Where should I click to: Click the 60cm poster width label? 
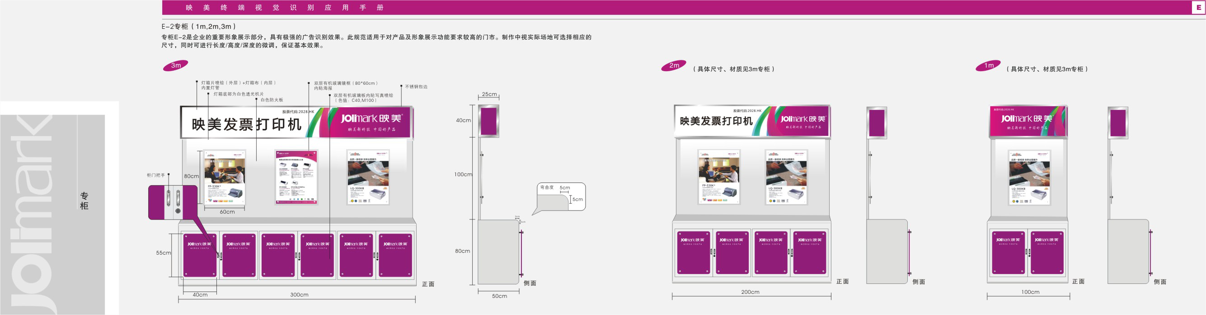[x=228, y=212]
